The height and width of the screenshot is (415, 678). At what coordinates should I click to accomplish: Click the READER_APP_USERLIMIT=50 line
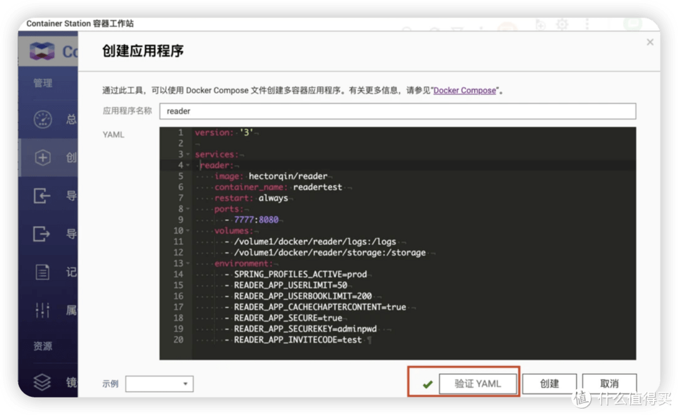point(291,285)
